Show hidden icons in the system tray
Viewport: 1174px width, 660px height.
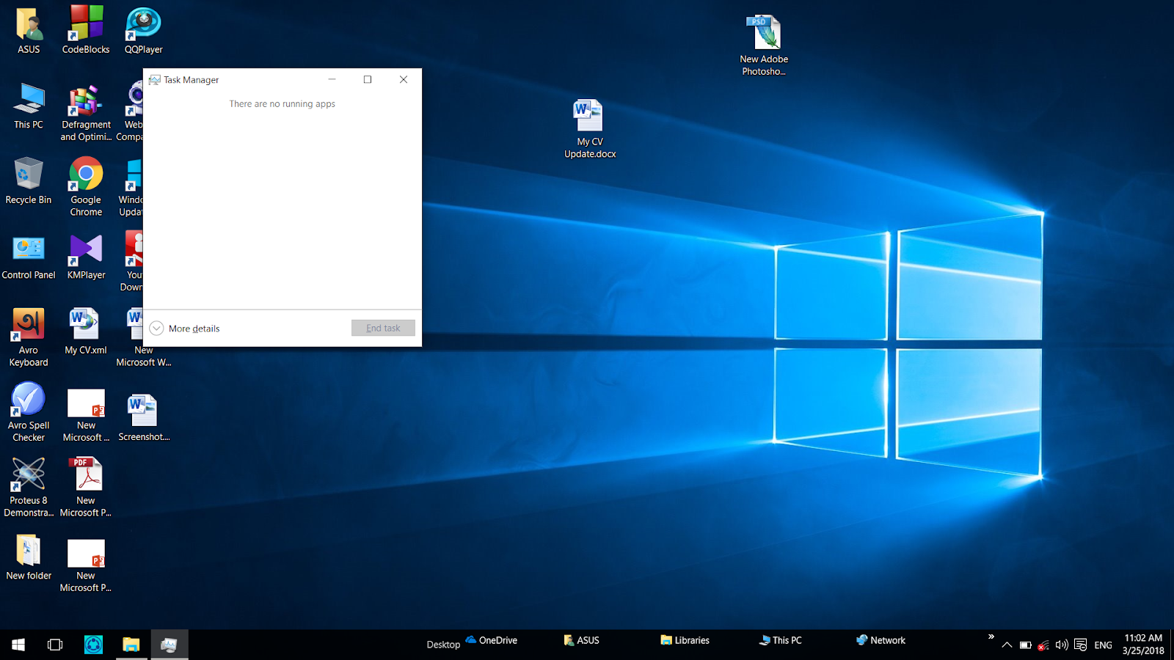(1007, 645)
